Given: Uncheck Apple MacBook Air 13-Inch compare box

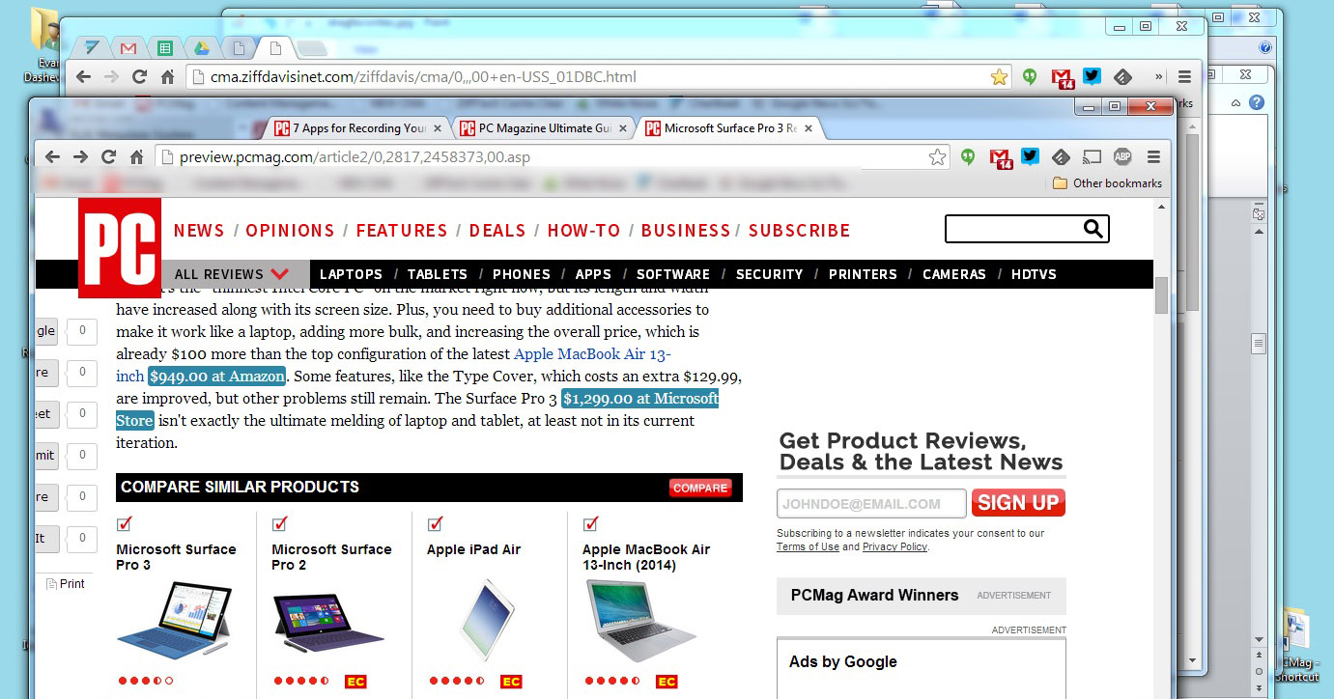Looking at the screenshot, I should (x=590, y=524).
